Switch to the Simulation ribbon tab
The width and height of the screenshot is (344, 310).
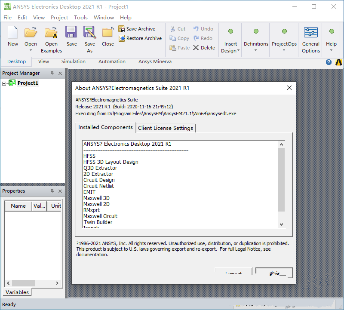coord(73,61)
